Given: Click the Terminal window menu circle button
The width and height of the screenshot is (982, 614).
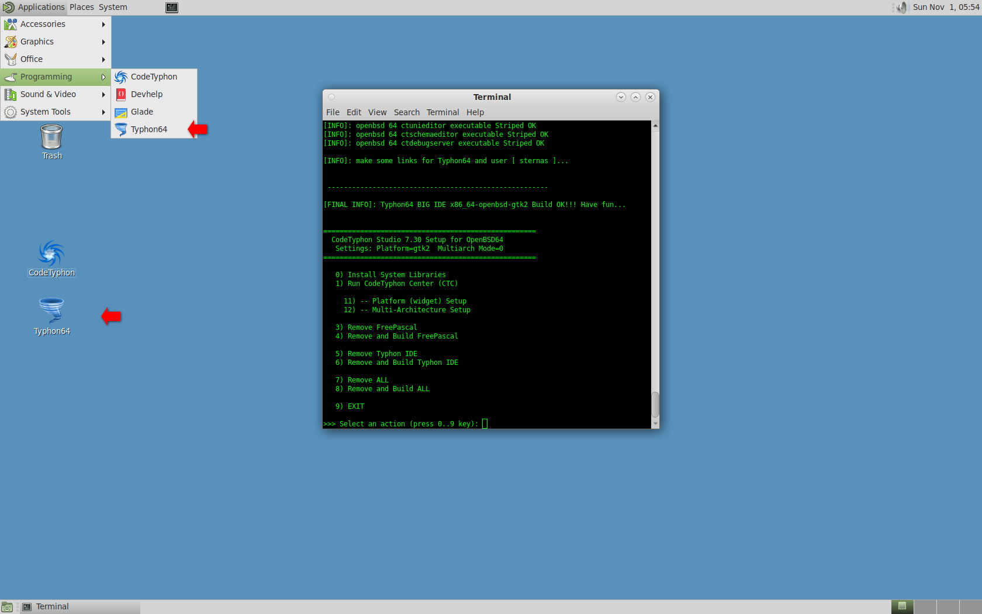Looking at the screenshot, I should coord(331,97).
